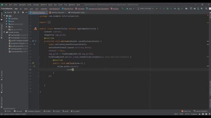Image resolution: width=211 pixels, height=118 pixels.
Task: Click the error indicator atop editor scrollbar
Action: (x=208, y=15)
